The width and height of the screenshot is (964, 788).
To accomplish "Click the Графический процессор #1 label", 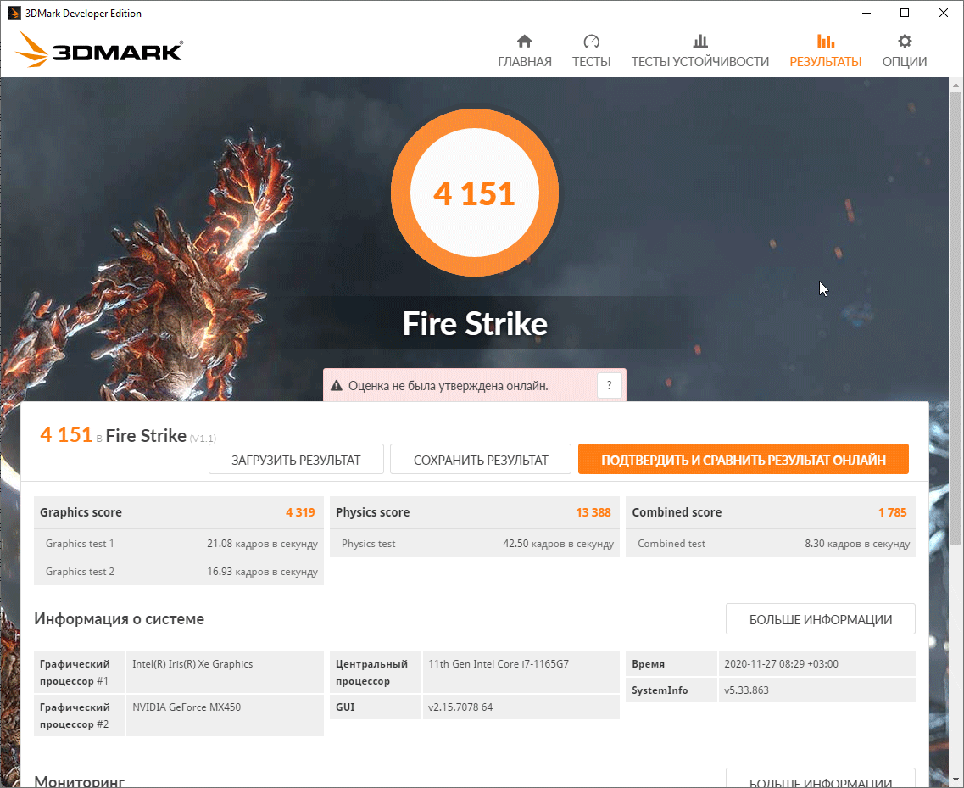I will point(75,673).
